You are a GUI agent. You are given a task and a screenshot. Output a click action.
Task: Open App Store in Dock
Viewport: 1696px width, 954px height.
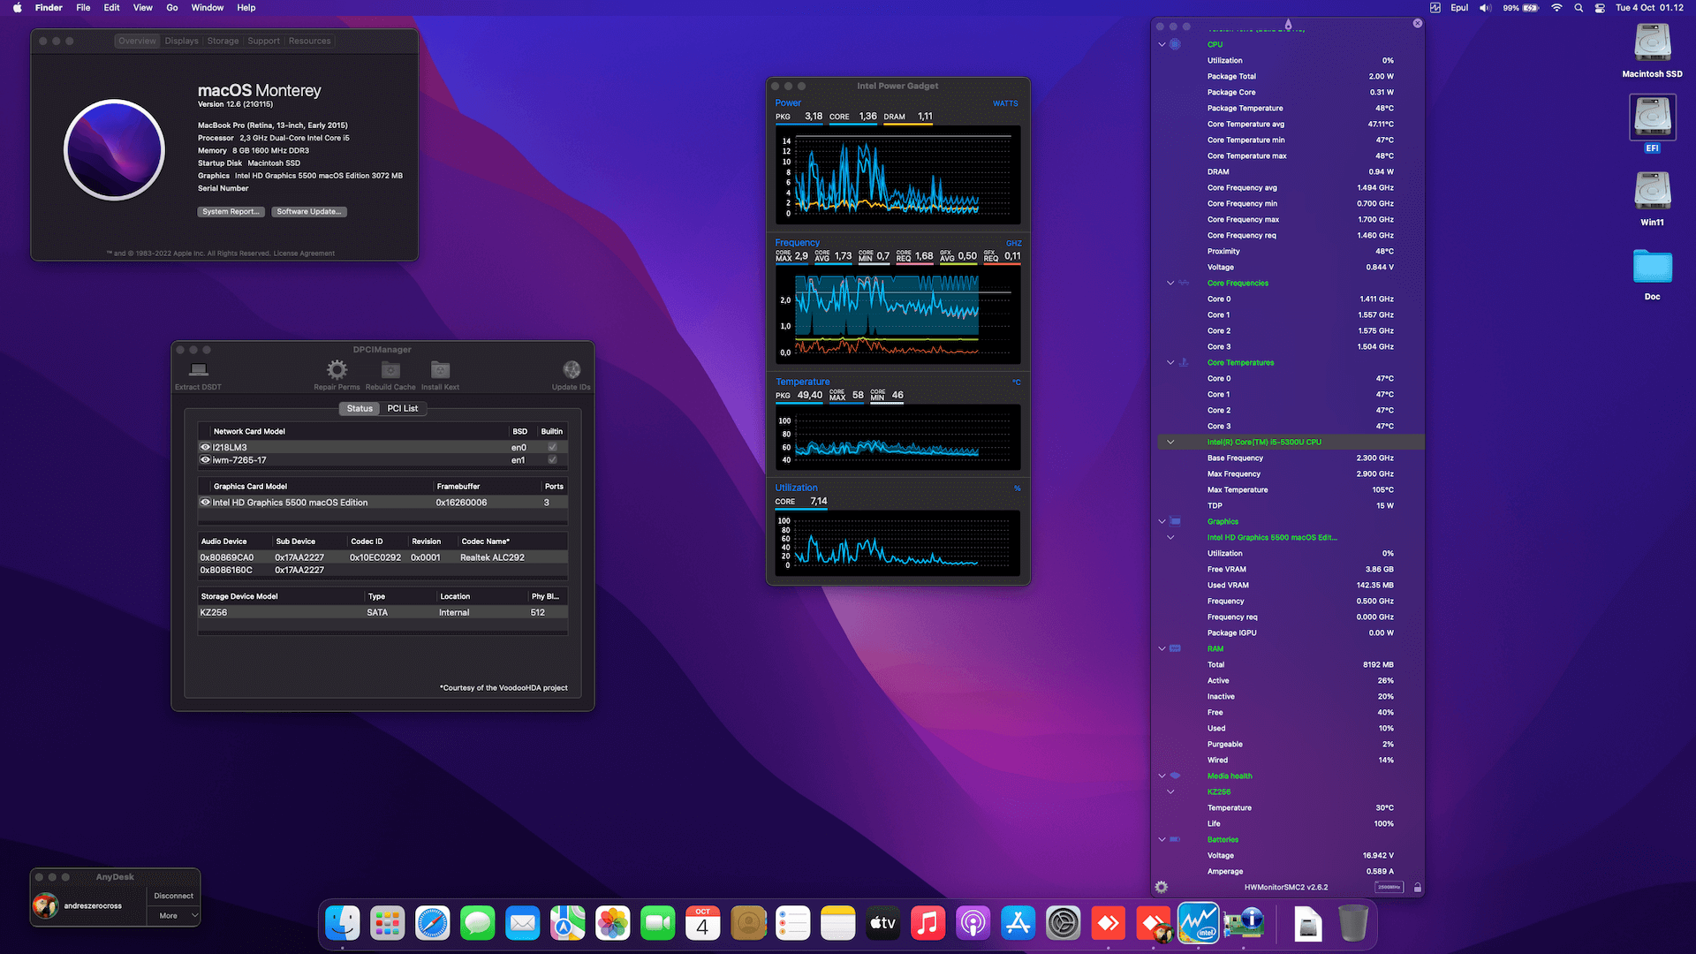[x=1018, y=924]
